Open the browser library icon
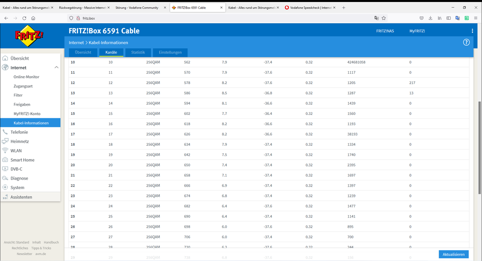The height and width of the screenshot is (261, 482). 440,18
